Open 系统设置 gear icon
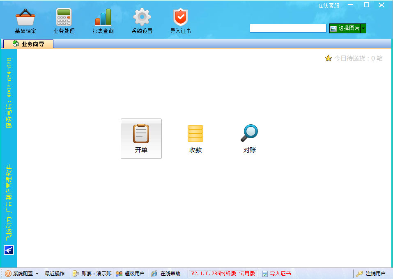Image resolution: width=393 pixels, height=279 pixels. (x=142, y=18)
